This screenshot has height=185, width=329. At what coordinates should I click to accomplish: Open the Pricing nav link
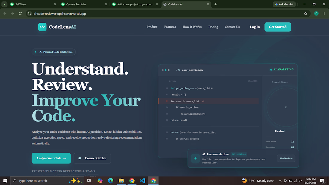213,27
